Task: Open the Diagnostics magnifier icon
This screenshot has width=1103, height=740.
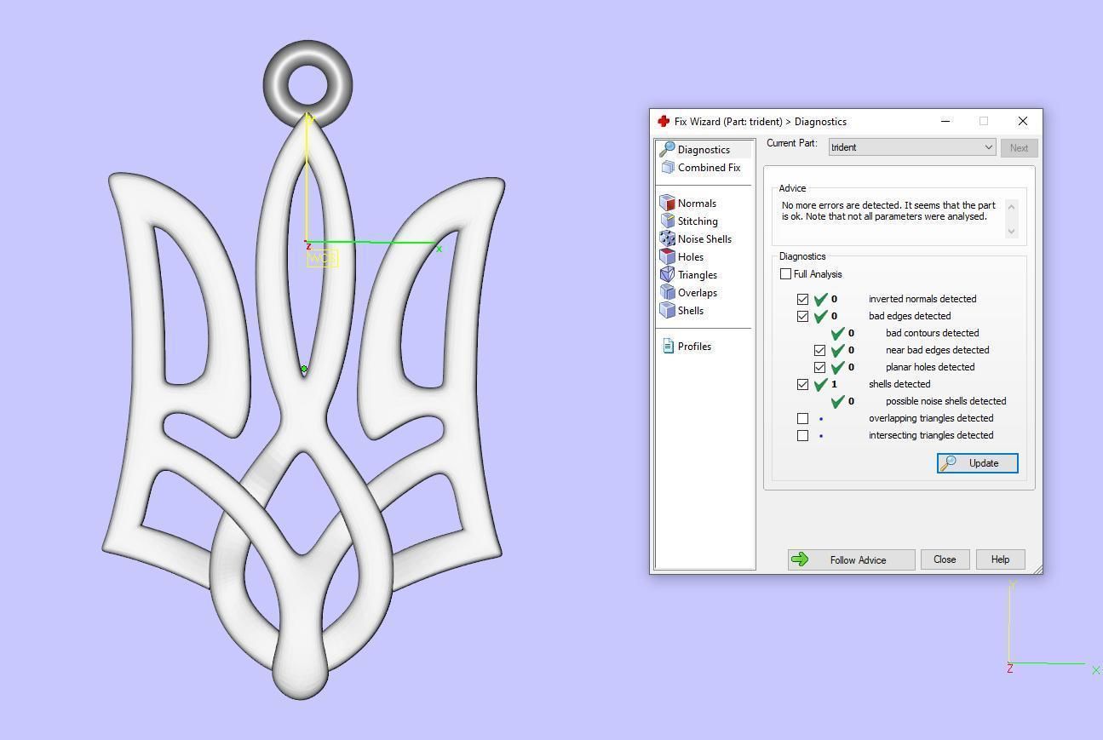Action: coord(667,150)
